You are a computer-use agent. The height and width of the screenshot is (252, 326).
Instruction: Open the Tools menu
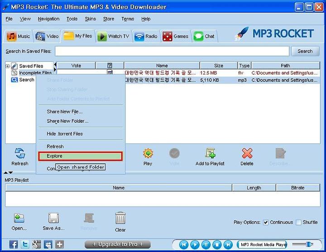(x=72, y=19)
